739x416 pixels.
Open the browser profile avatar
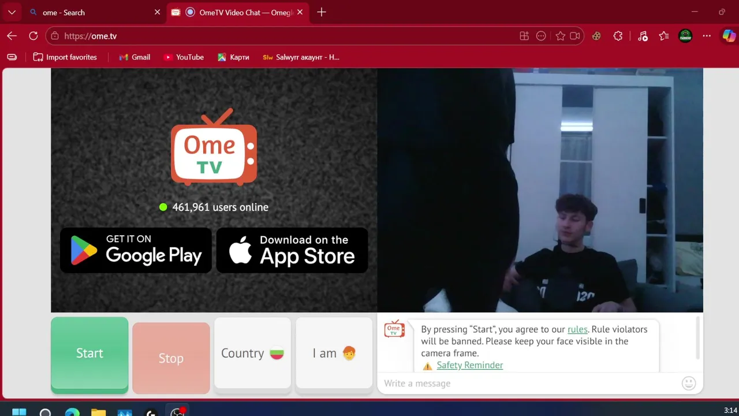(685, 36)
